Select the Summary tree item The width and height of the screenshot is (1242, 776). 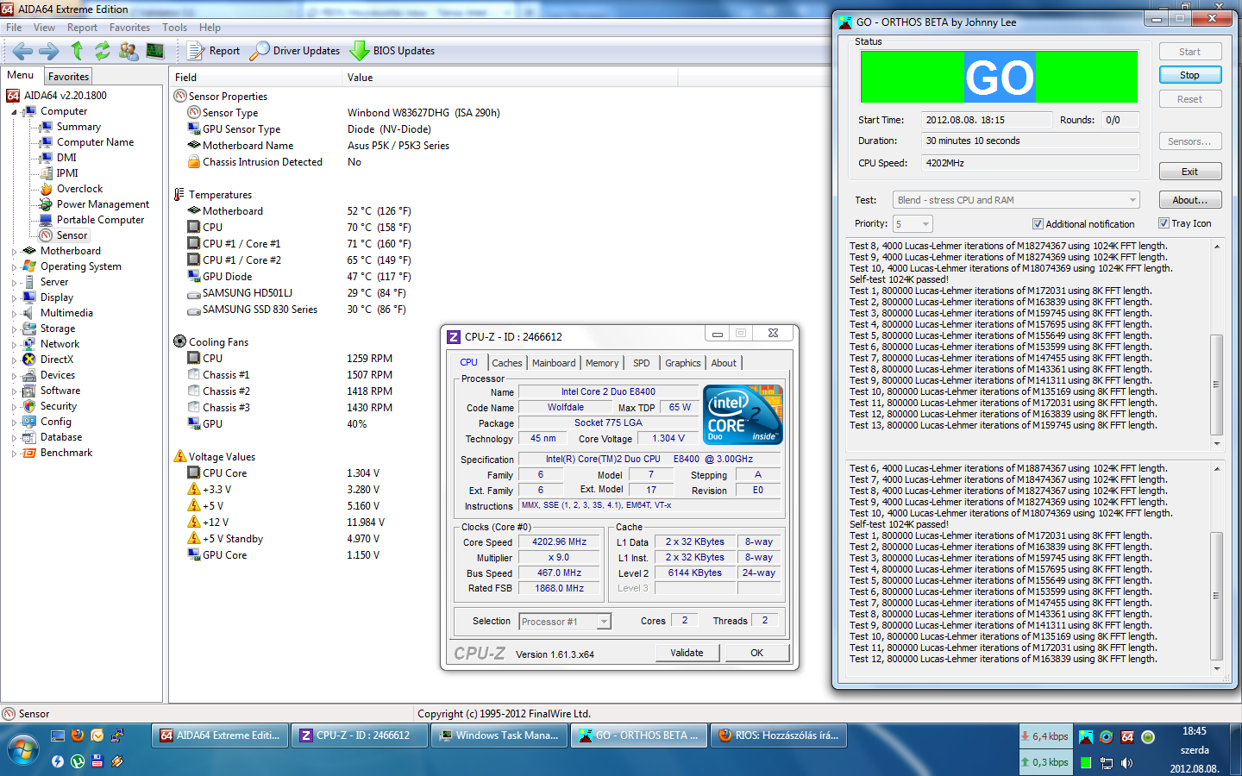pos(78,127)
